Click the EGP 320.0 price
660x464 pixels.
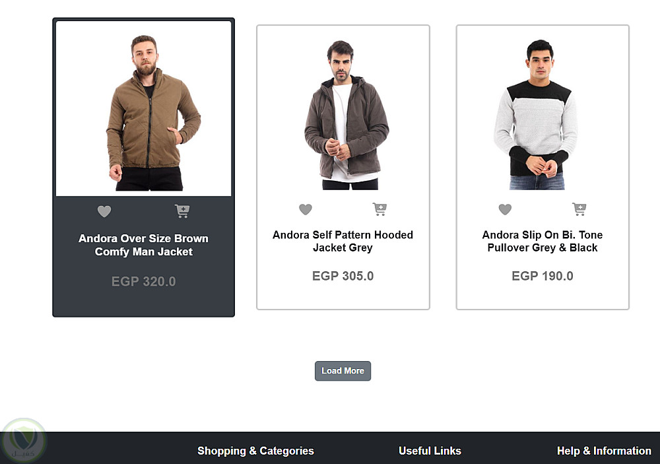pos(143,281)
